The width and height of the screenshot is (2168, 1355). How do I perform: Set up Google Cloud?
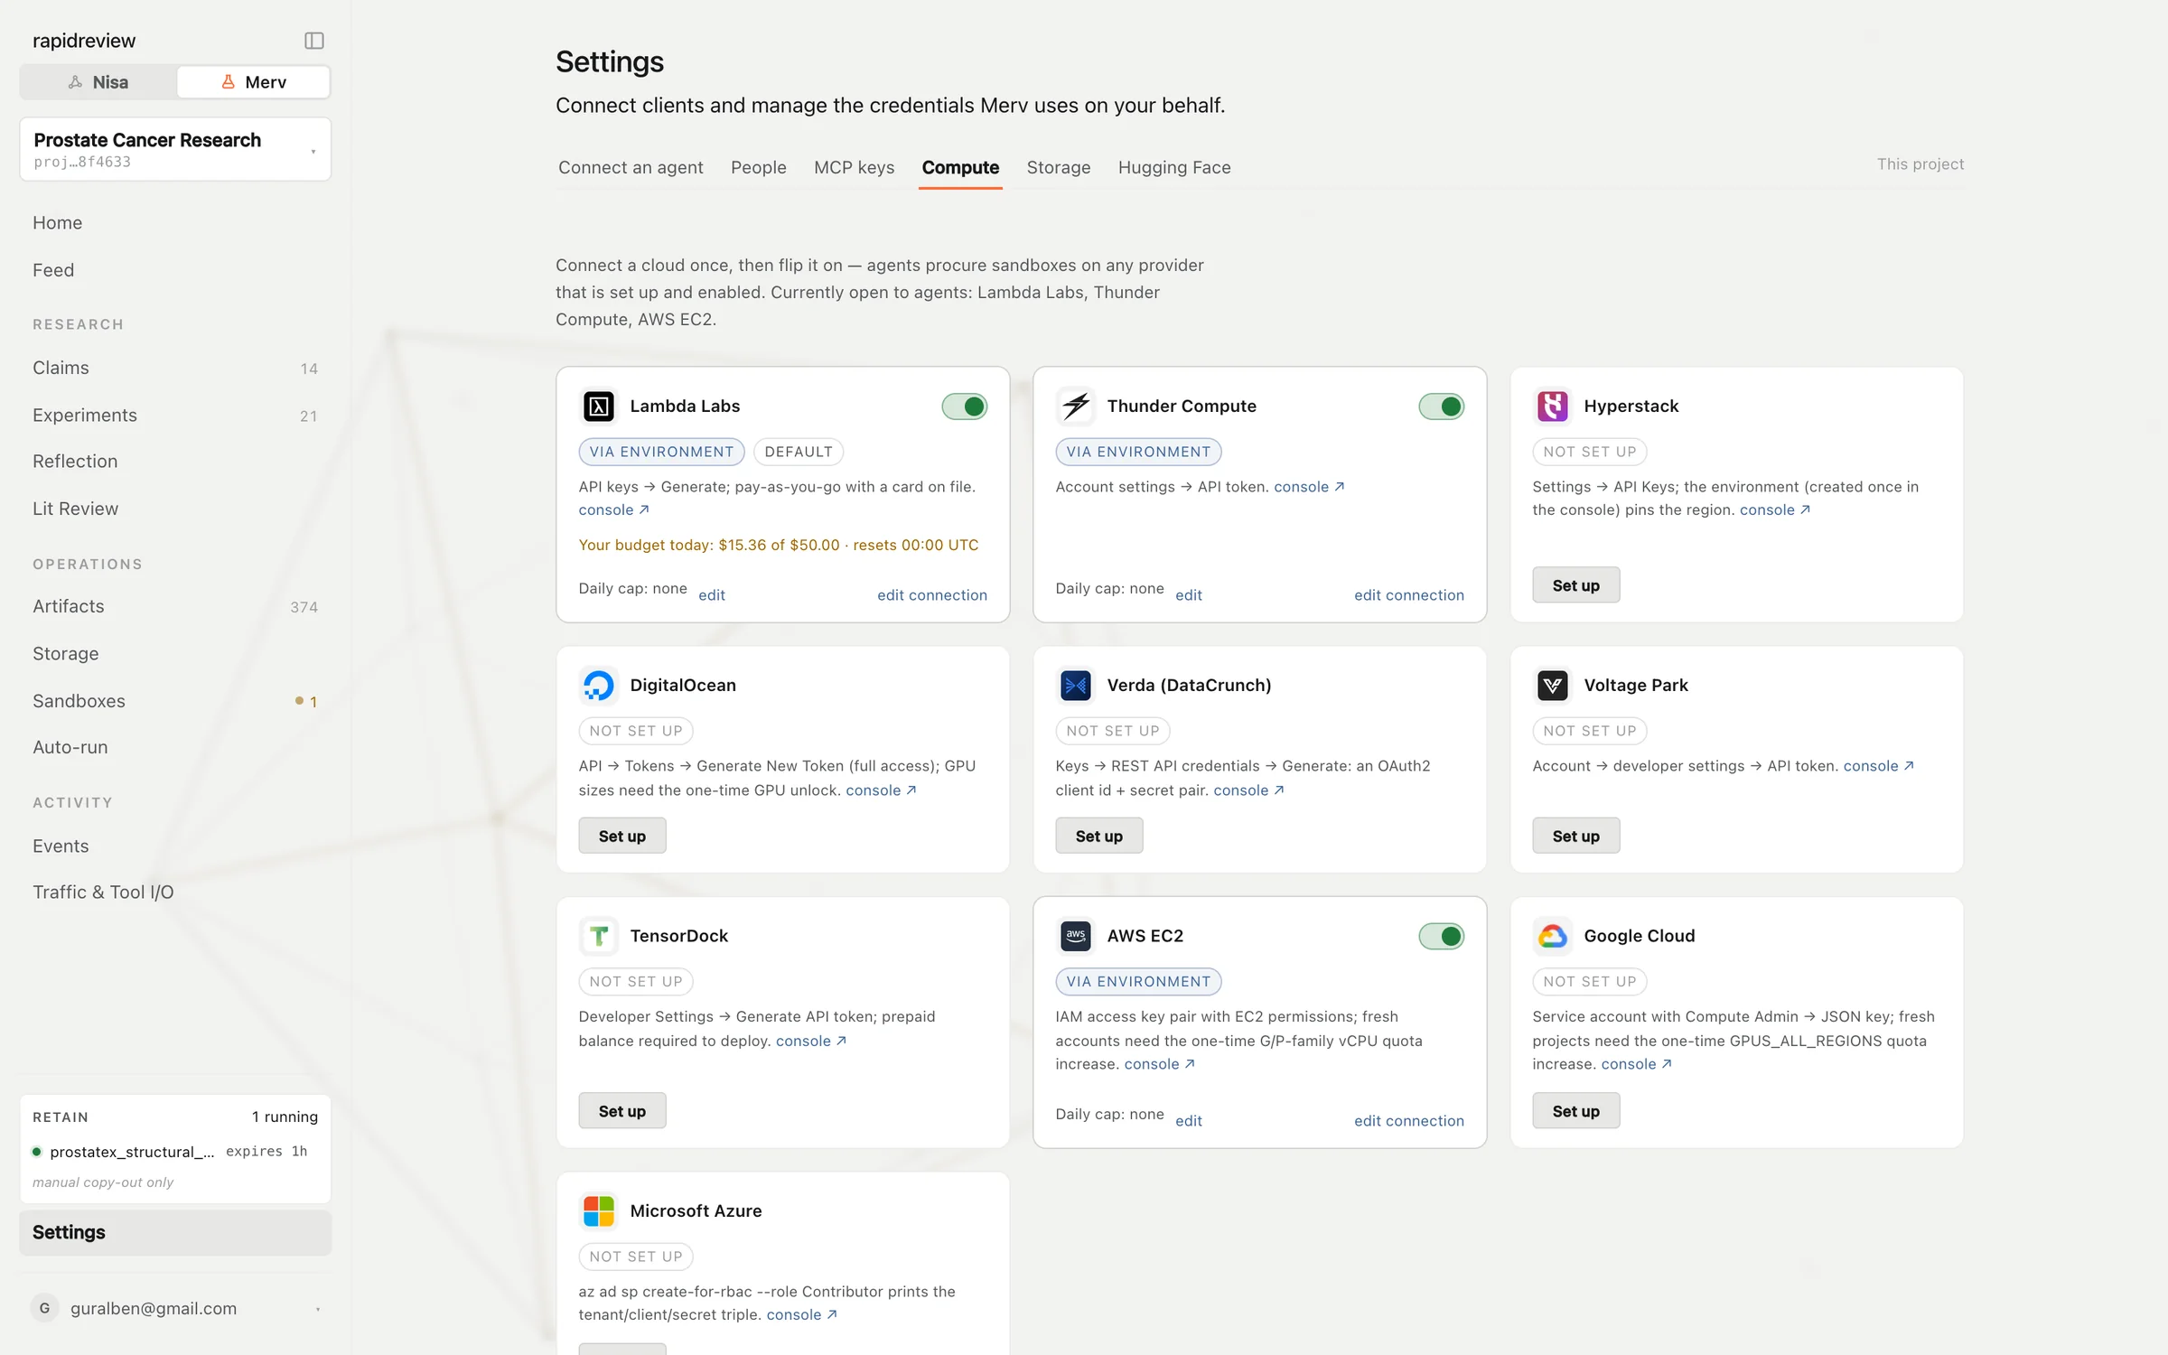pyautogui.click(x=1575, y=1111)
